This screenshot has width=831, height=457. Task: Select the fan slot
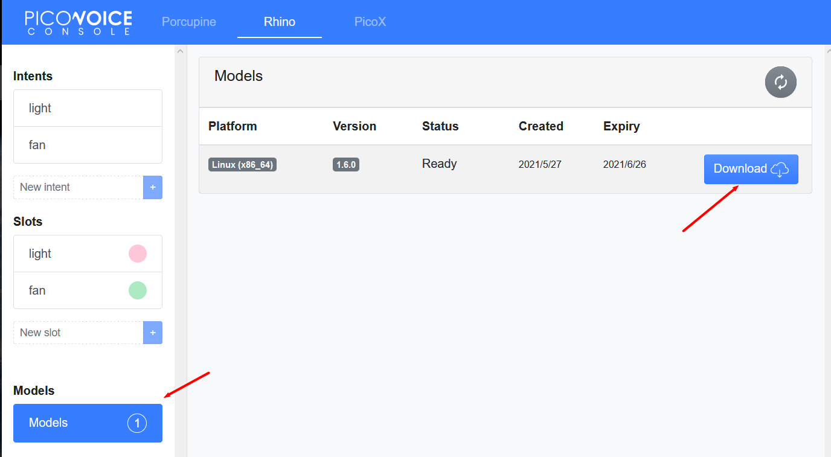pos(88,290)
